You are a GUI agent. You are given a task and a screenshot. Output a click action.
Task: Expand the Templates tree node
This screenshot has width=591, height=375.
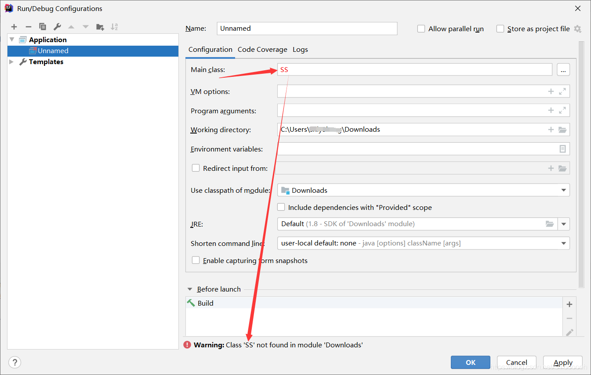[11, 62]
